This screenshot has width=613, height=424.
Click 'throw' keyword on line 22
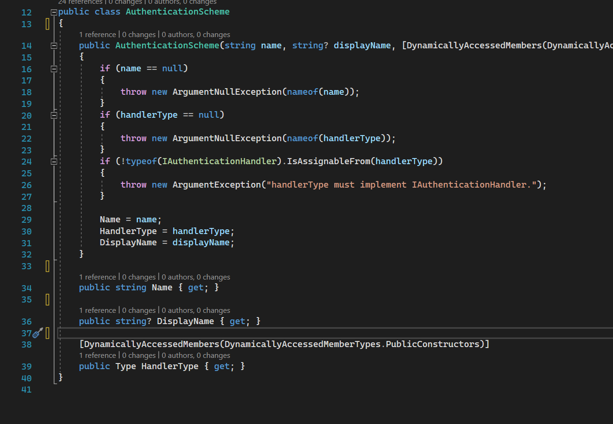coord(134,138)
